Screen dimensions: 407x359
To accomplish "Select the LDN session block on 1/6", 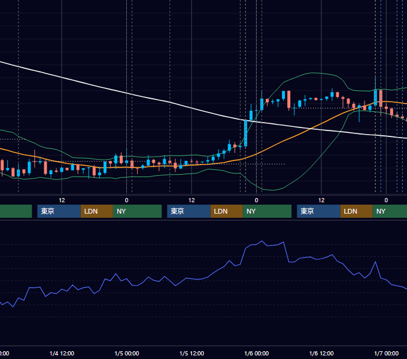I will coord(356,211).
